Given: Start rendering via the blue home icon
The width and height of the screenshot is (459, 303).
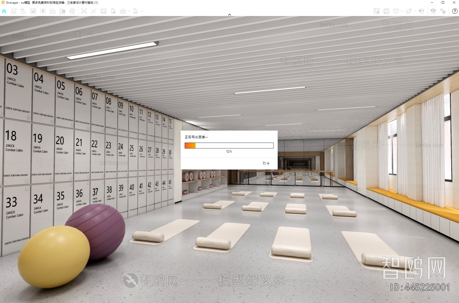Looking at the screenshot, I should coord(4,11).
